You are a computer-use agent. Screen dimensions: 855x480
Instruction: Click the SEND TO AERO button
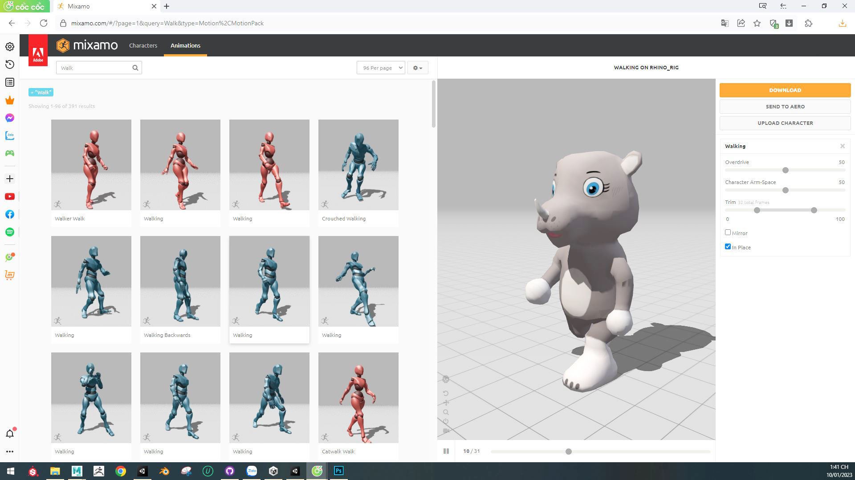click(785, 107)
